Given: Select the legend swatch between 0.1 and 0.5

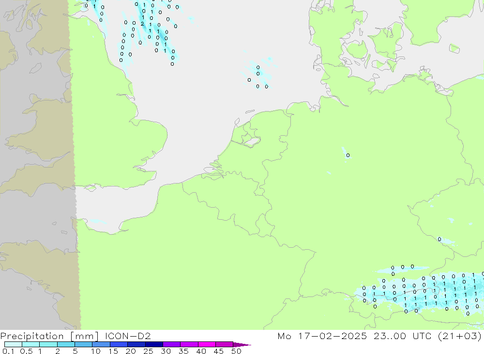Looking at the screenshot, I should click(x=13, y=344).
